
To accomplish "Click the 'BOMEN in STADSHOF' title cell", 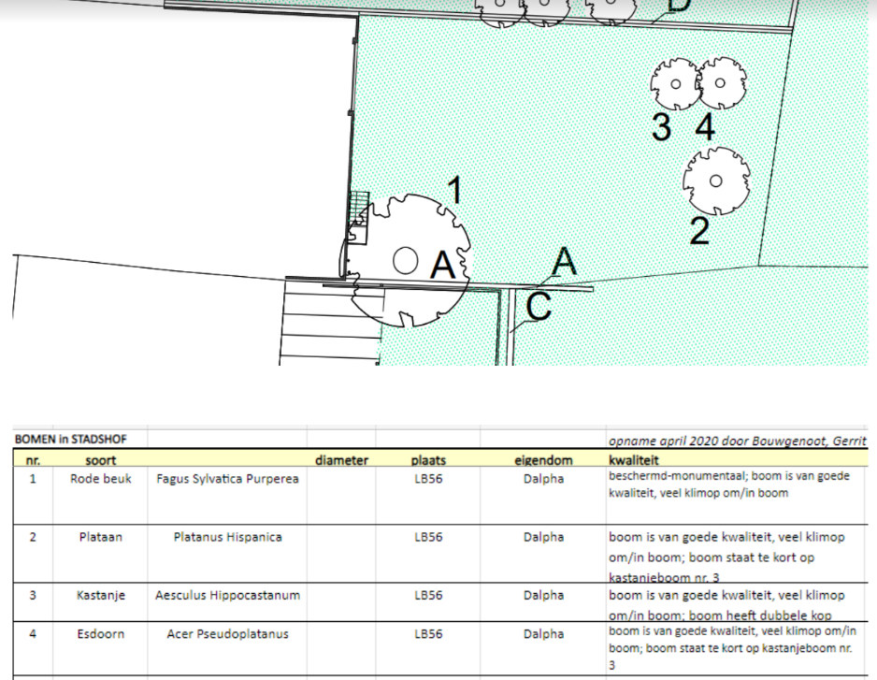I will pyautogui.click(x=71, y=439).
